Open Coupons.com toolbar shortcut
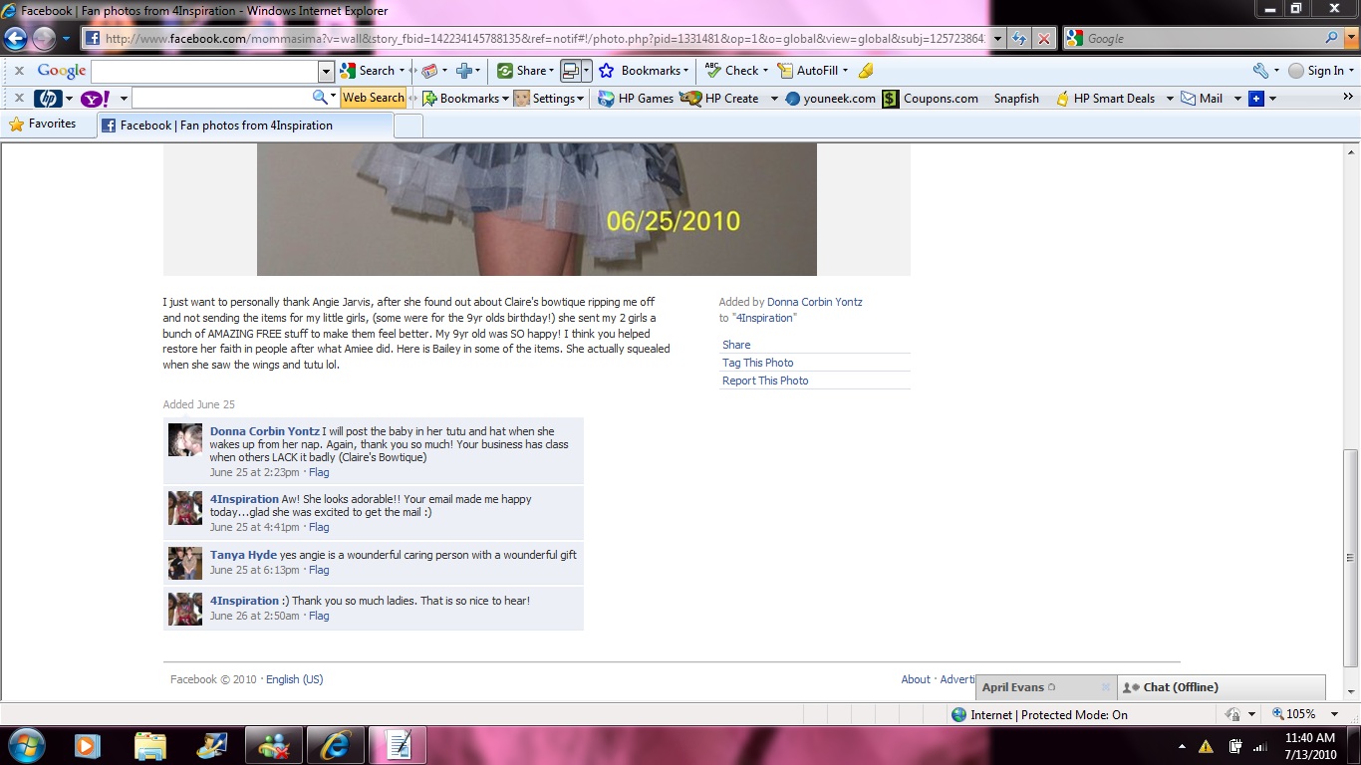Image resolution: width=1361 pixels, height=765 pixels. [931, 99]
